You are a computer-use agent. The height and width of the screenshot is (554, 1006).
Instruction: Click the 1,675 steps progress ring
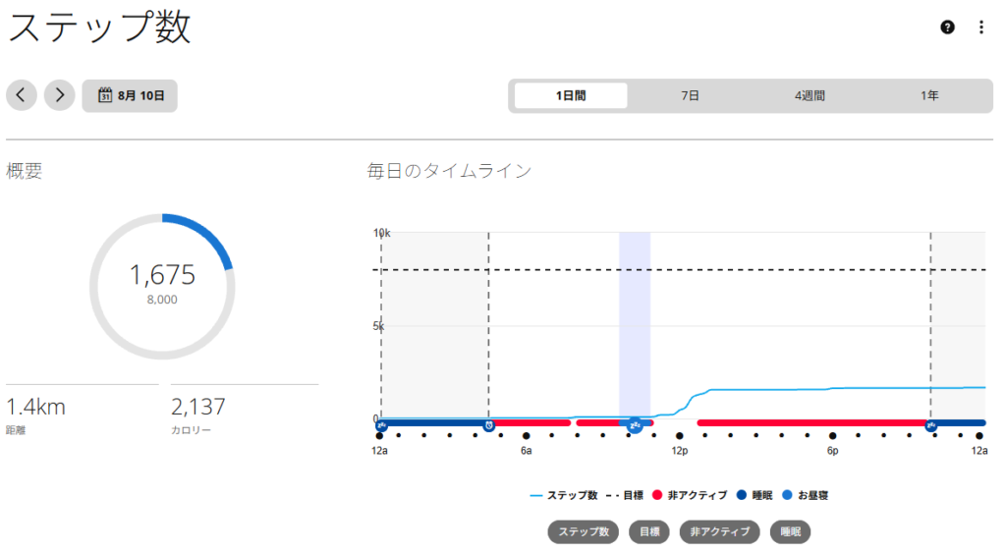(x=162, y=286)
